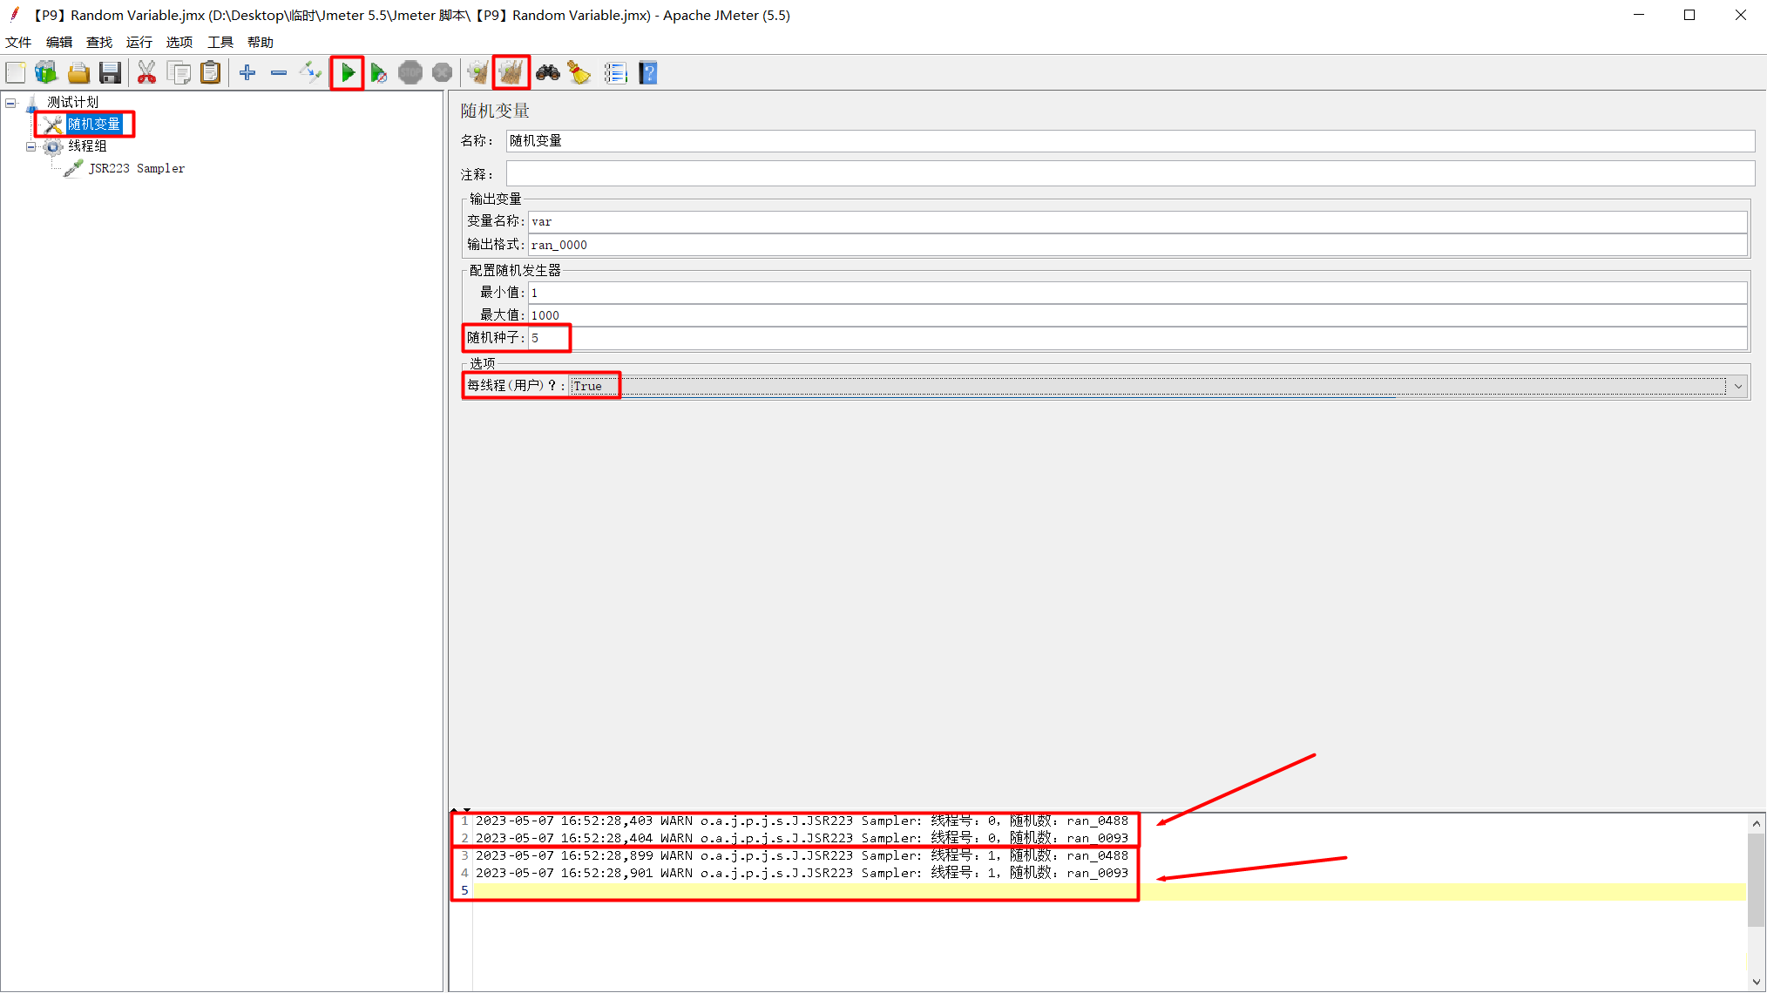Select the Clear All (sweep) icon
This screenshot has width=1767, height=993.
511,72
